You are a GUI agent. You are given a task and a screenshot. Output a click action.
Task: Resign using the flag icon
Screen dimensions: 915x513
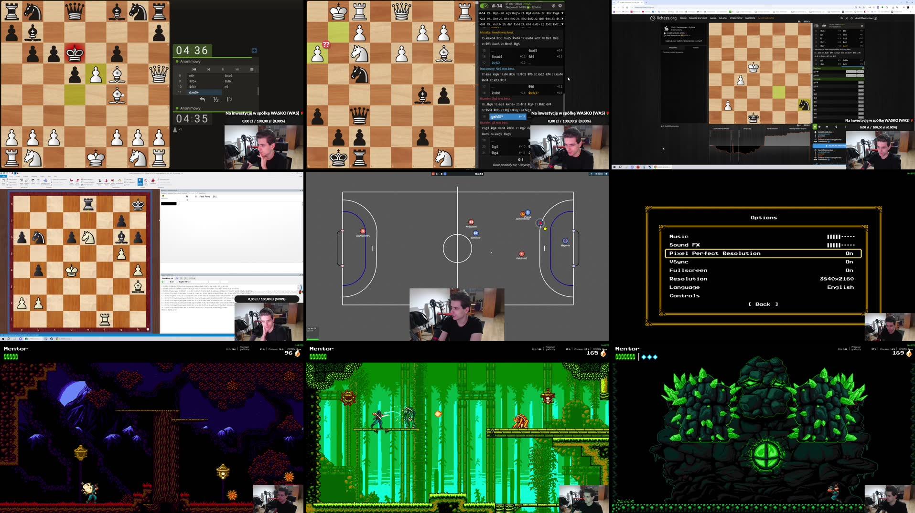point(229,99)
